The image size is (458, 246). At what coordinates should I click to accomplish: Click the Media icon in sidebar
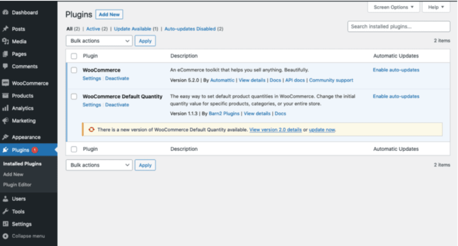coord(5,41)
